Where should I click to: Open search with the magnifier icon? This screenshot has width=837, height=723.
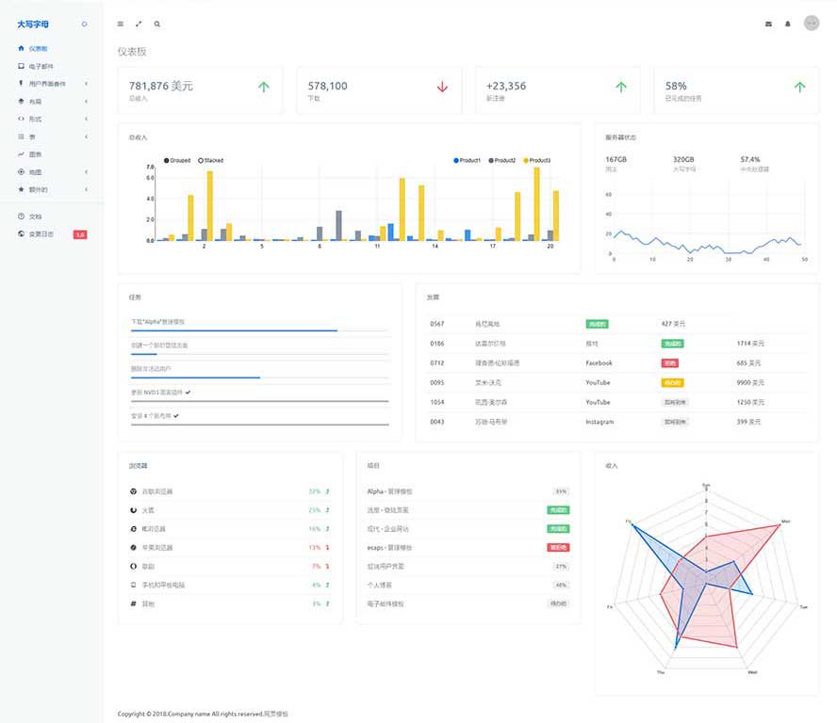coord(156,24)
